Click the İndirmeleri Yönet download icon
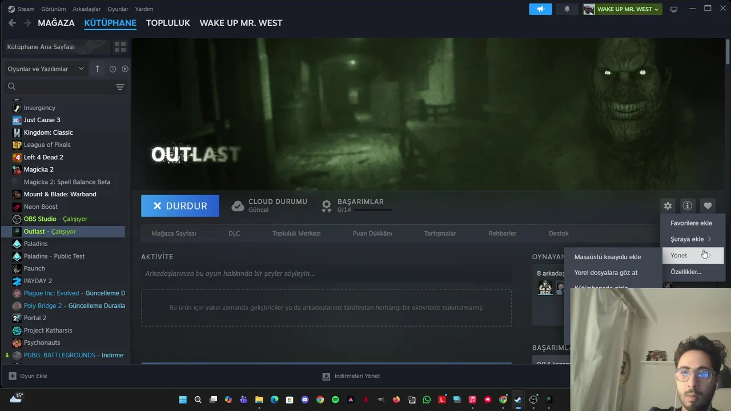 (326, 376)
